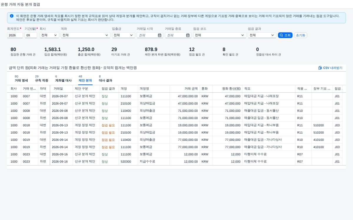Image resolution: width=353 pixels, height=220 pixels.
Task: Click the 점검 필요 건 KPI value 12
Action: 192,49
